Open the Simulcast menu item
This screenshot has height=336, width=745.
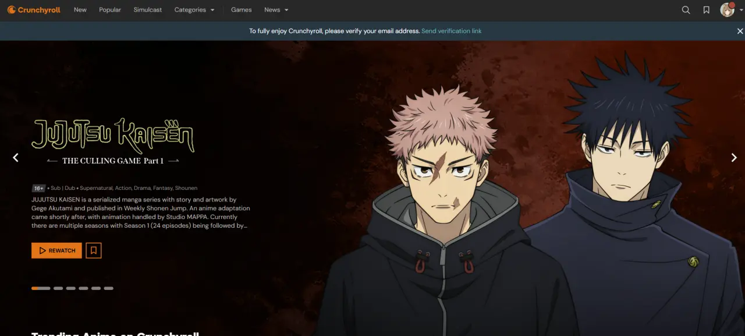tap(148, 10)
